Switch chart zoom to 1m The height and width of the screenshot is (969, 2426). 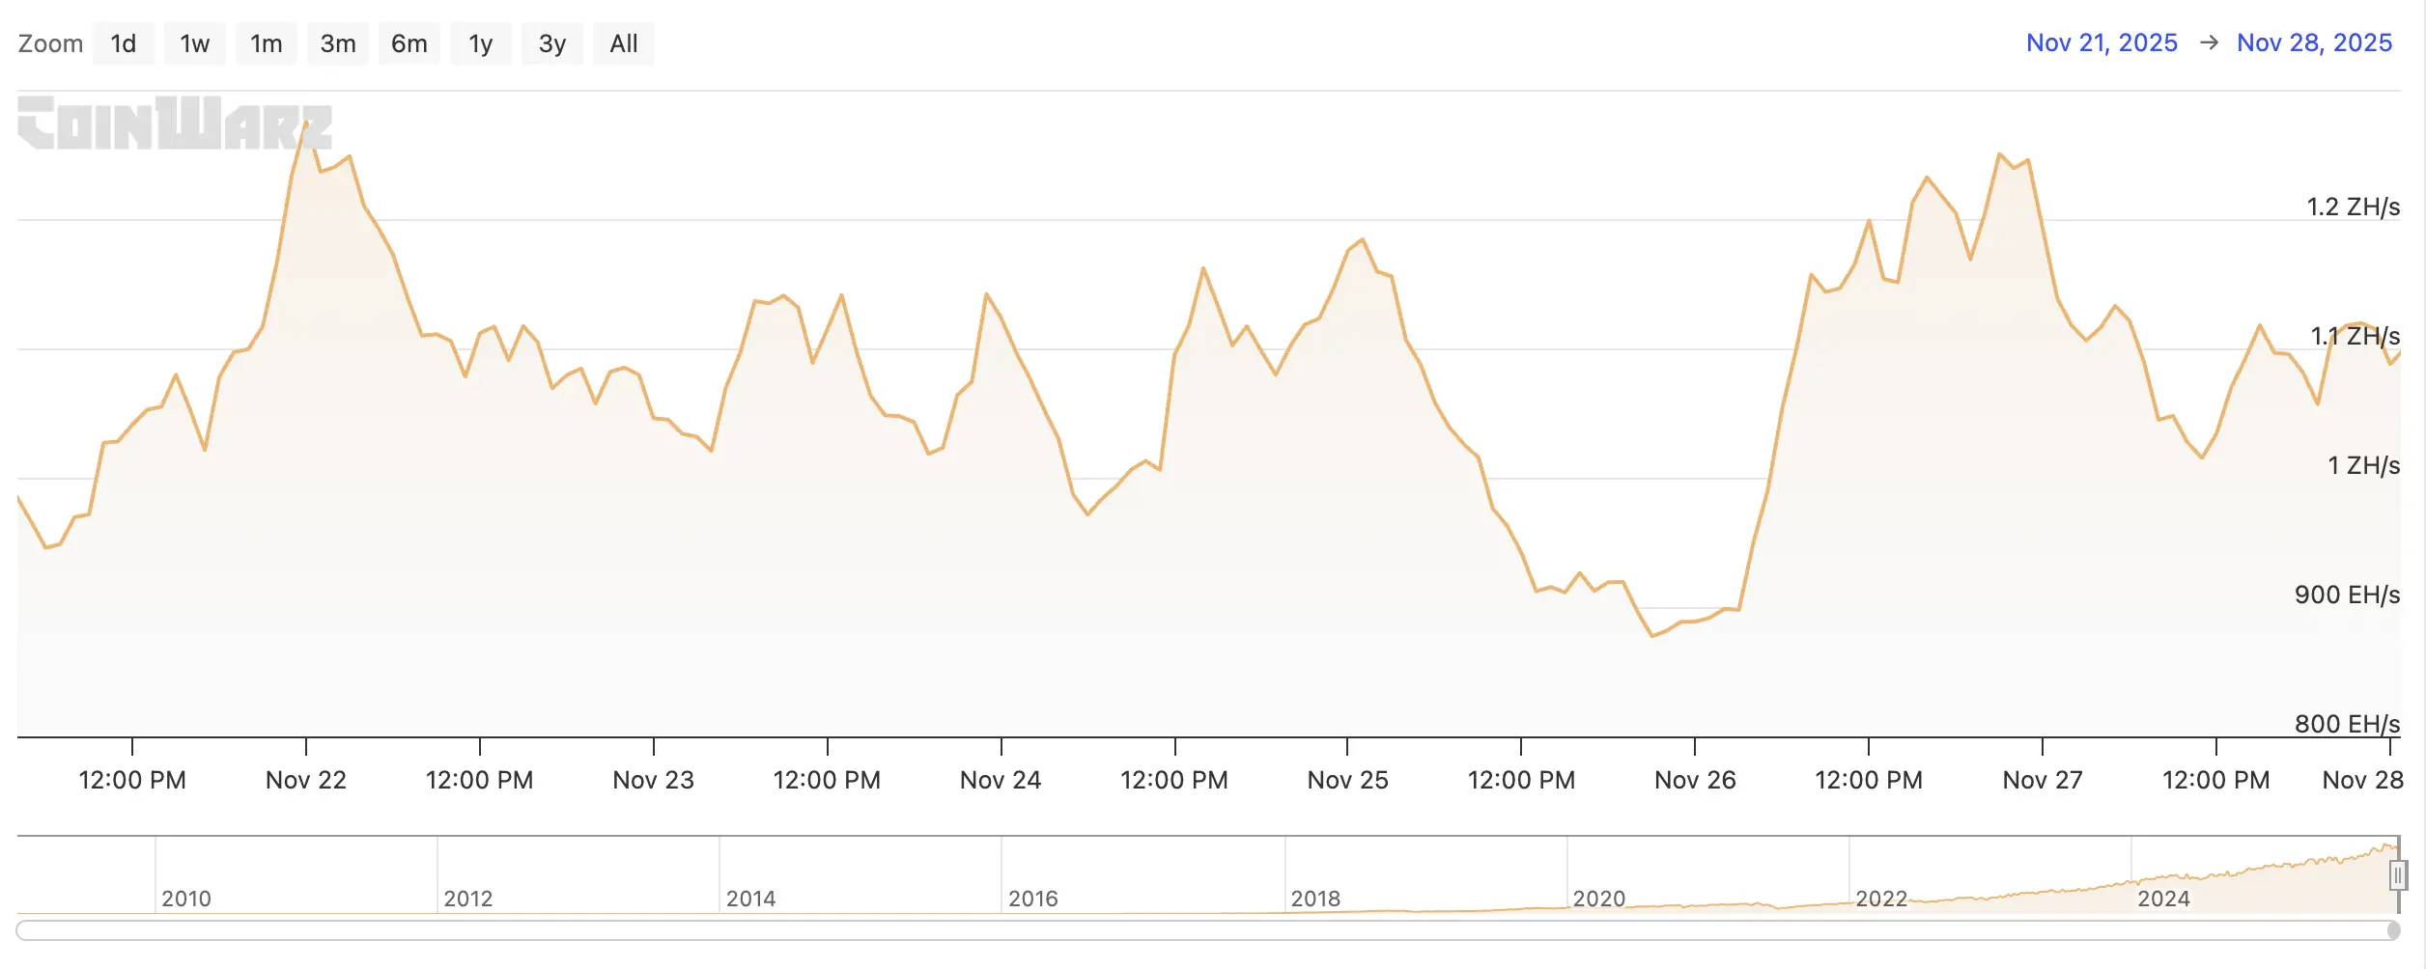[266, 43]
